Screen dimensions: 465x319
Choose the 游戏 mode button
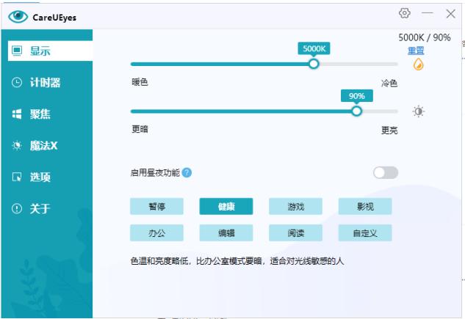point(295,206)
